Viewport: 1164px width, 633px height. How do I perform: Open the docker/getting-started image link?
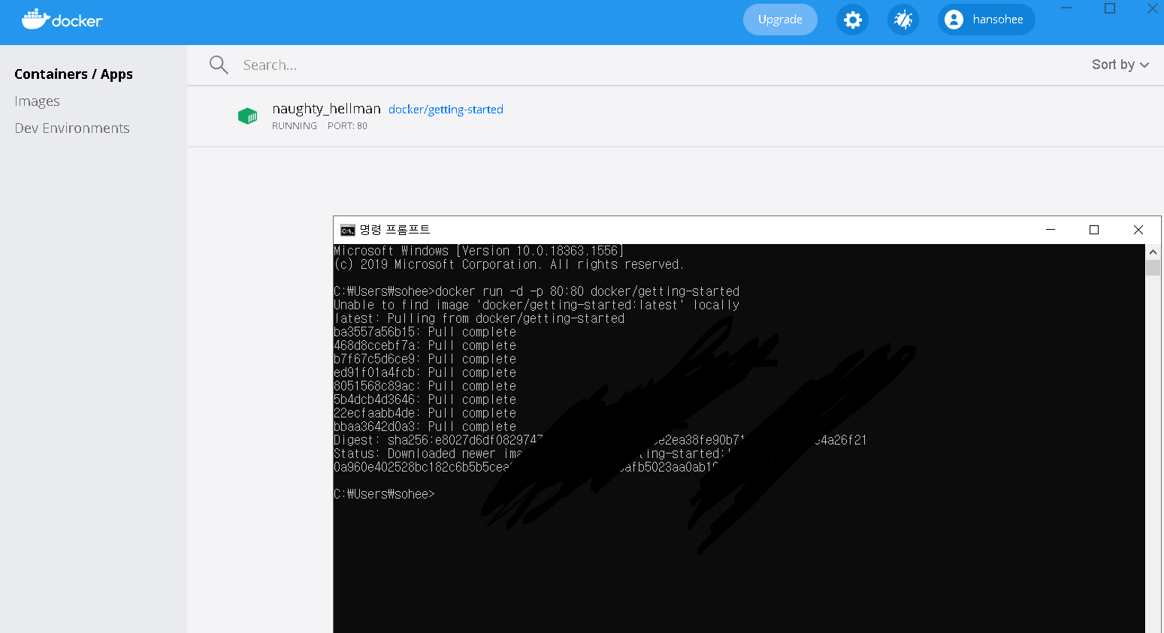point(446,110)
